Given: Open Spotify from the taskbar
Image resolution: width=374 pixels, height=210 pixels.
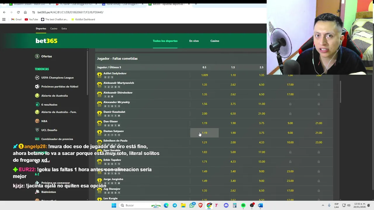Looking at the screenshot, I should (x=243, y=205).
